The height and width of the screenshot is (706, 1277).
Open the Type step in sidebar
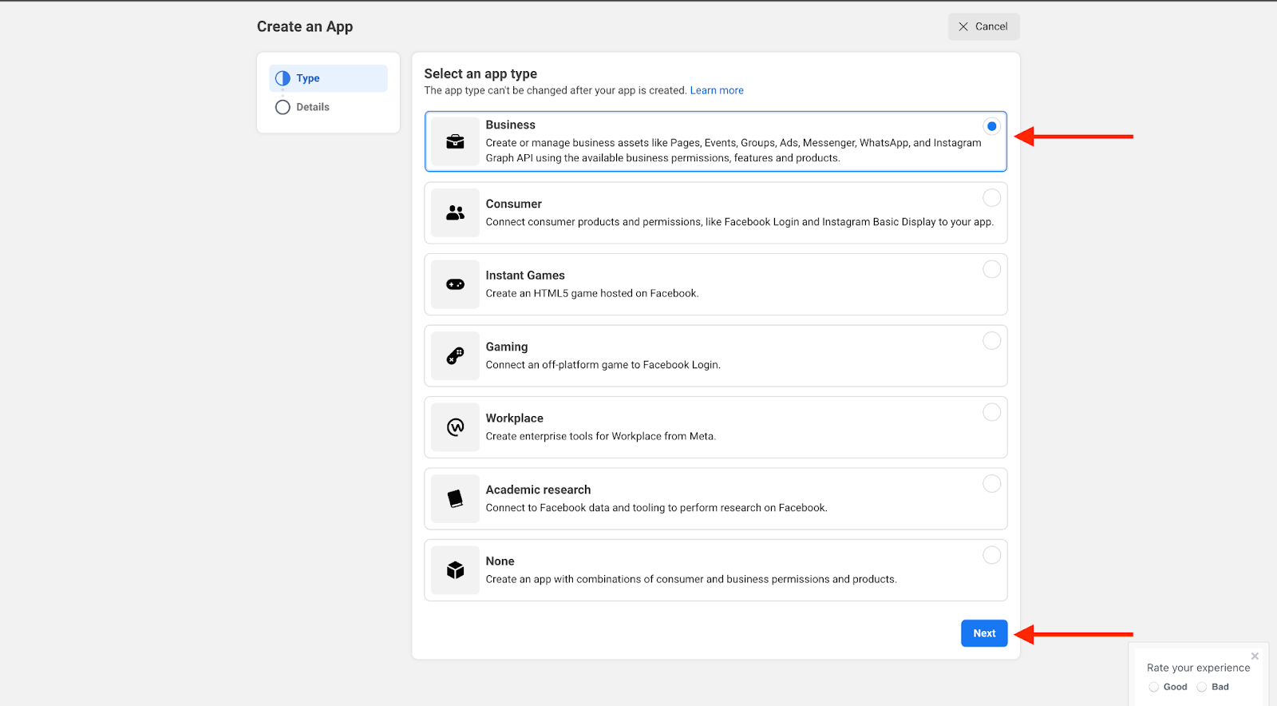click(328, 78)
